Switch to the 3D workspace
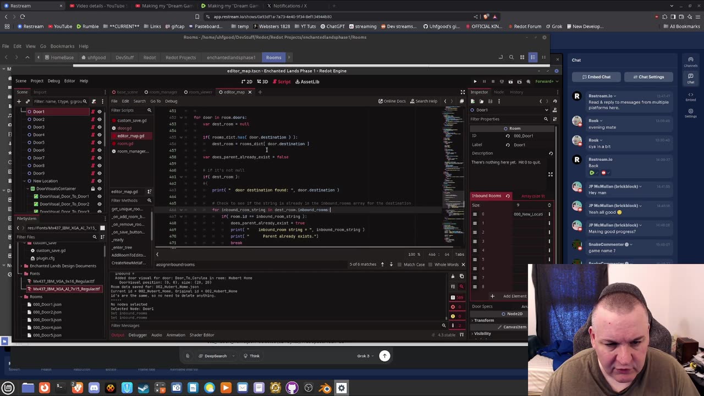The image size is (704, 396). point(263,81)
